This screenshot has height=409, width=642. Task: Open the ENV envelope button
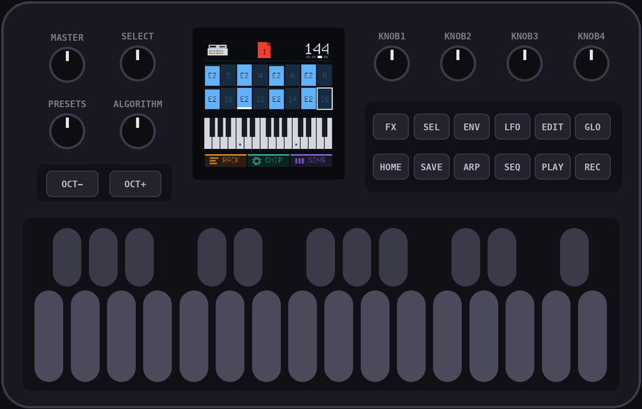point(471,127)
